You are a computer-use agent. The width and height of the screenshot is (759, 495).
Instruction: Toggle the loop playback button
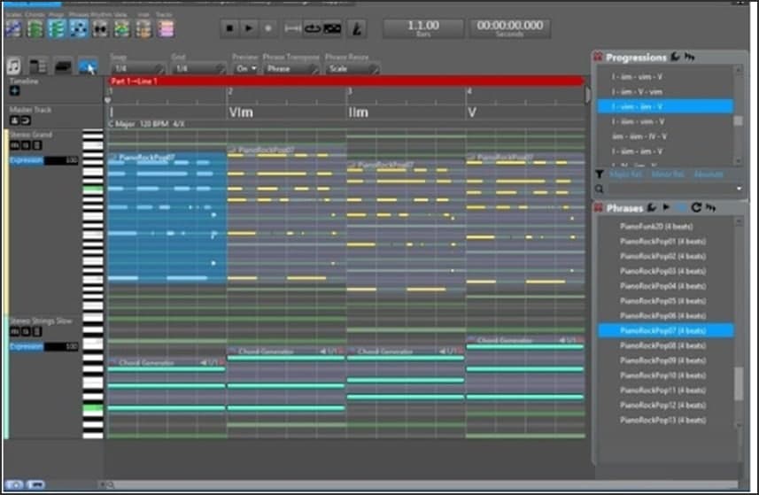click(x=313, y=28)
